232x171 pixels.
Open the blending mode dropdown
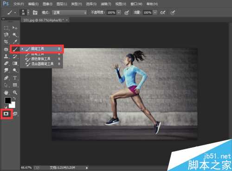point(69,13)
